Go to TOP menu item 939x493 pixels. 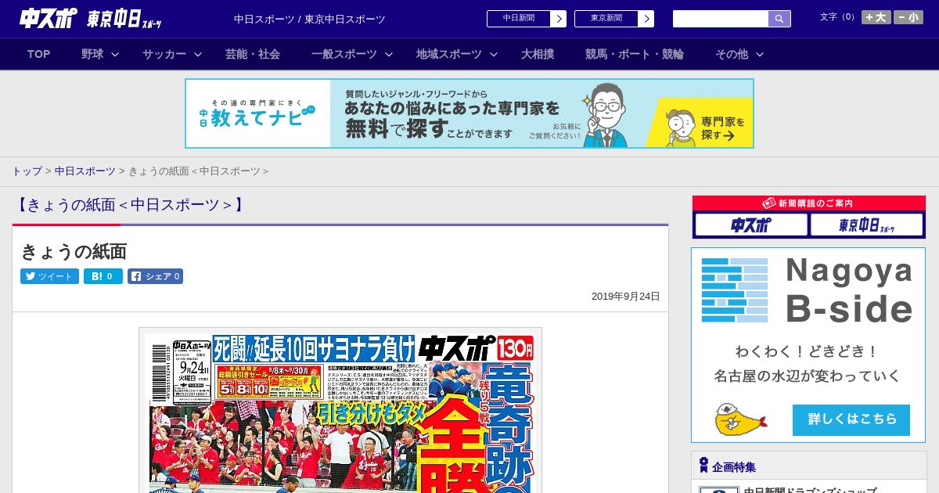(x=39, y=54)
